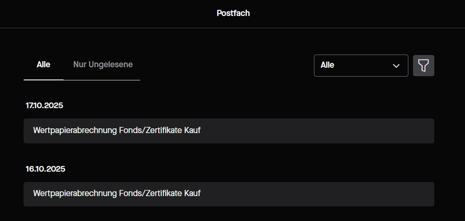Screen dimensions: 465x221
Task: Open filter options via the funnel button
Action: pos(423,65)
